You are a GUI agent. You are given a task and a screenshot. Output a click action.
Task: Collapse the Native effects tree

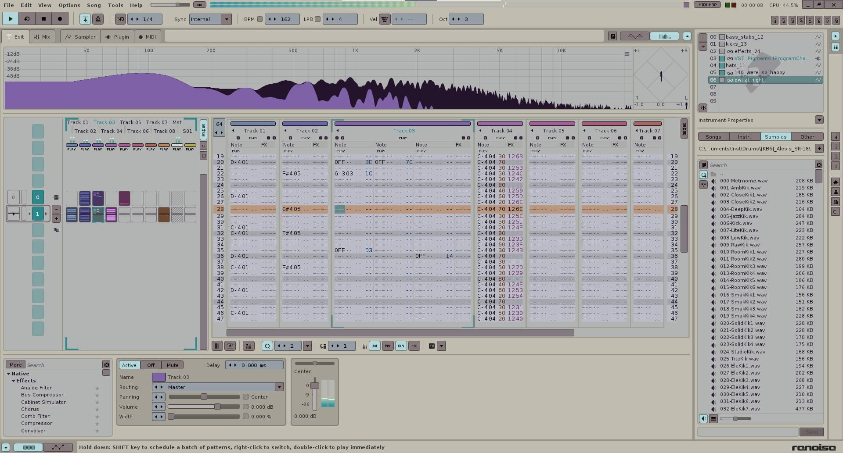[8, 374]
